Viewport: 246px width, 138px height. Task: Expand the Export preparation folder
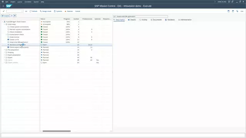[4, 55]
